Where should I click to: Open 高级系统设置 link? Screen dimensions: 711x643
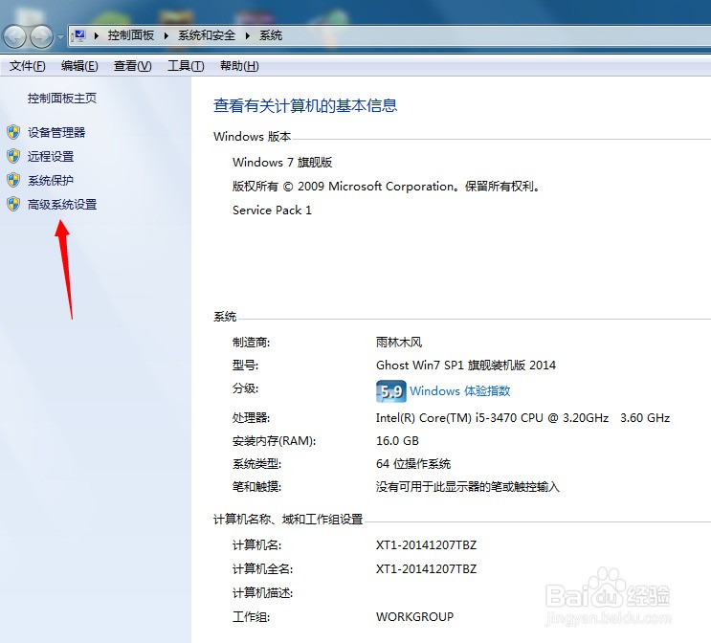(x=62, y=205)
